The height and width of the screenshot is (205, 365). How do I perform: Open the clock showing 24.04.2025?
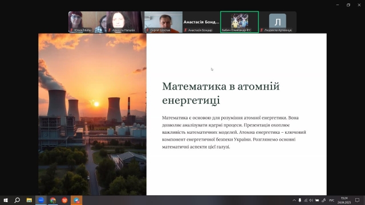[x=344, y=200]
